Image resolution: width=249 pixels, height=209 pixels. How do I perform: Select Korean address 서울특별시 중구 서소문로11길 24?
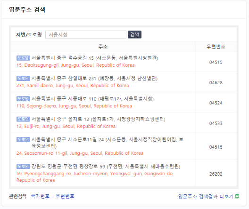tap(108, 143)
